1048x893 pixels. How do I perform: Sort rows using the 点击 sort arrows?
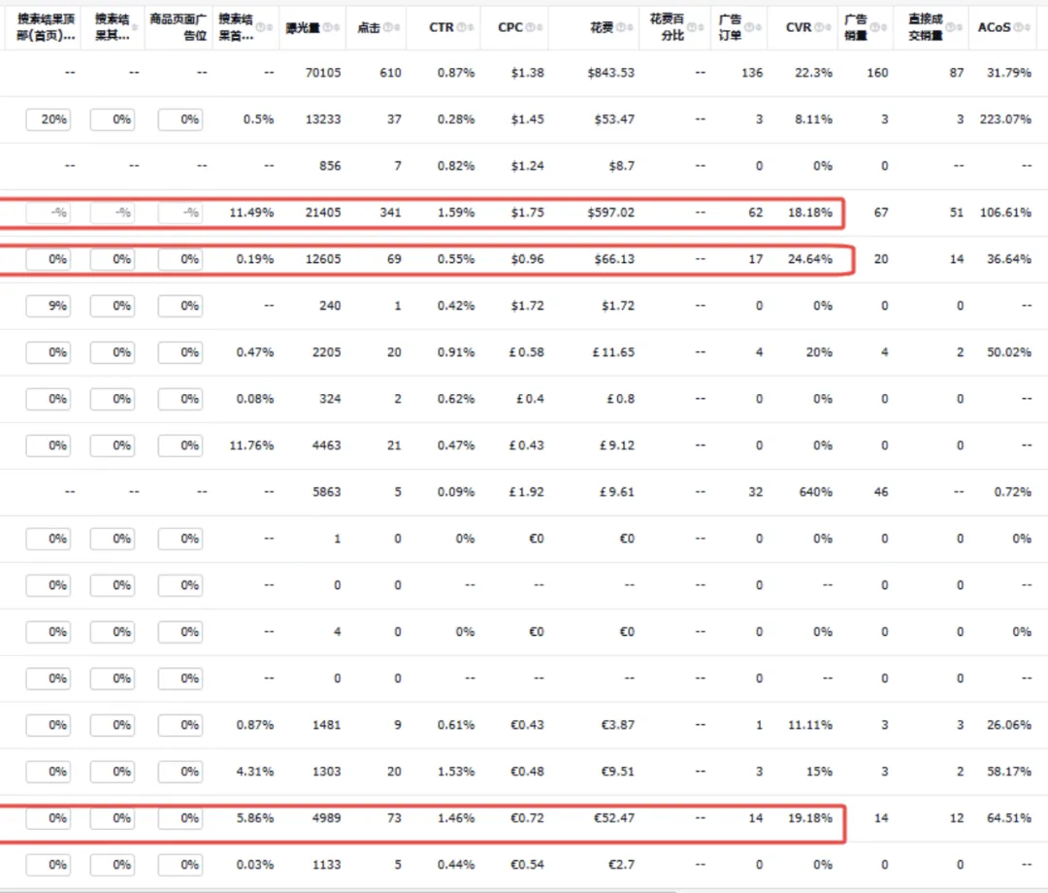[x=396, y=27]
